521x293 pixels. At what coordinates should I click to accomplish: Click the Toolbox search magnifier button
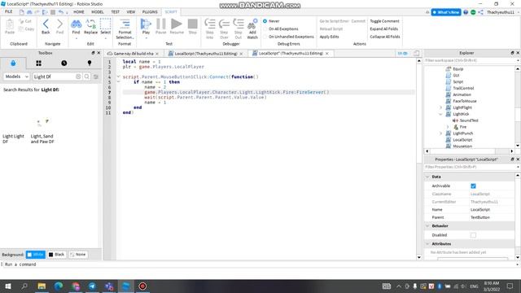pos(87,77)
